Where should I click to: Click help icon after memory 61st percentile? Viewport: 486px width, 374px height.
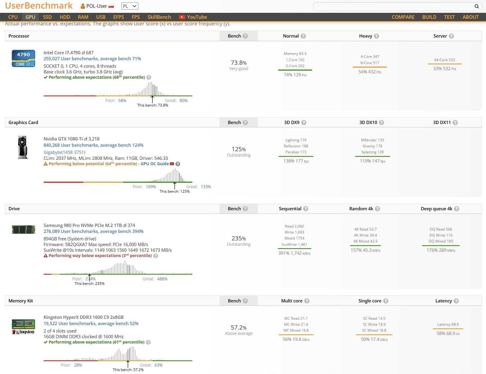tap(148, 342)
